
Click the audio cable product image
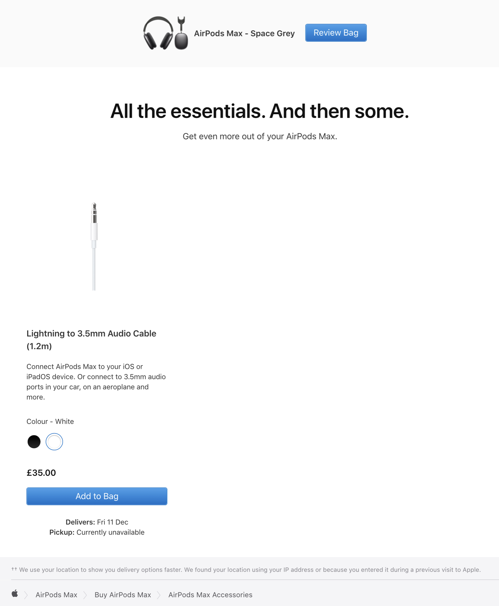tap(94, 247)
